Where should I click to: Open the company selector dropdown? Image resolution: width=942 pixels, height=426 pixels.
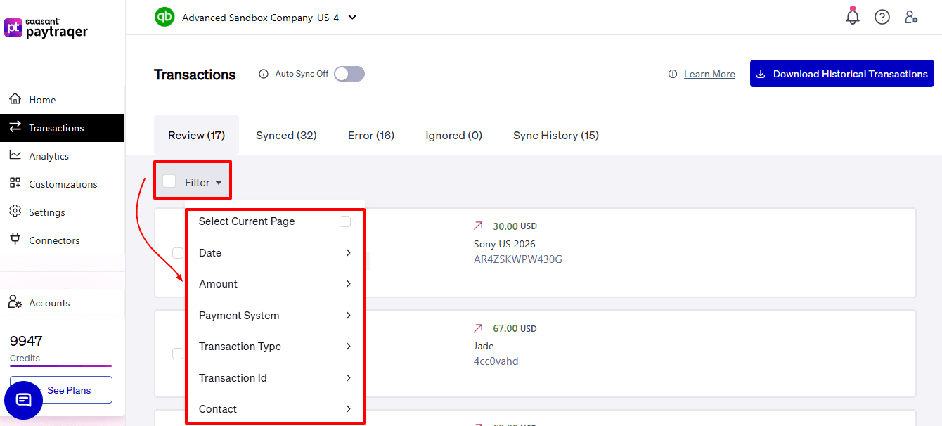click(352, 18)
